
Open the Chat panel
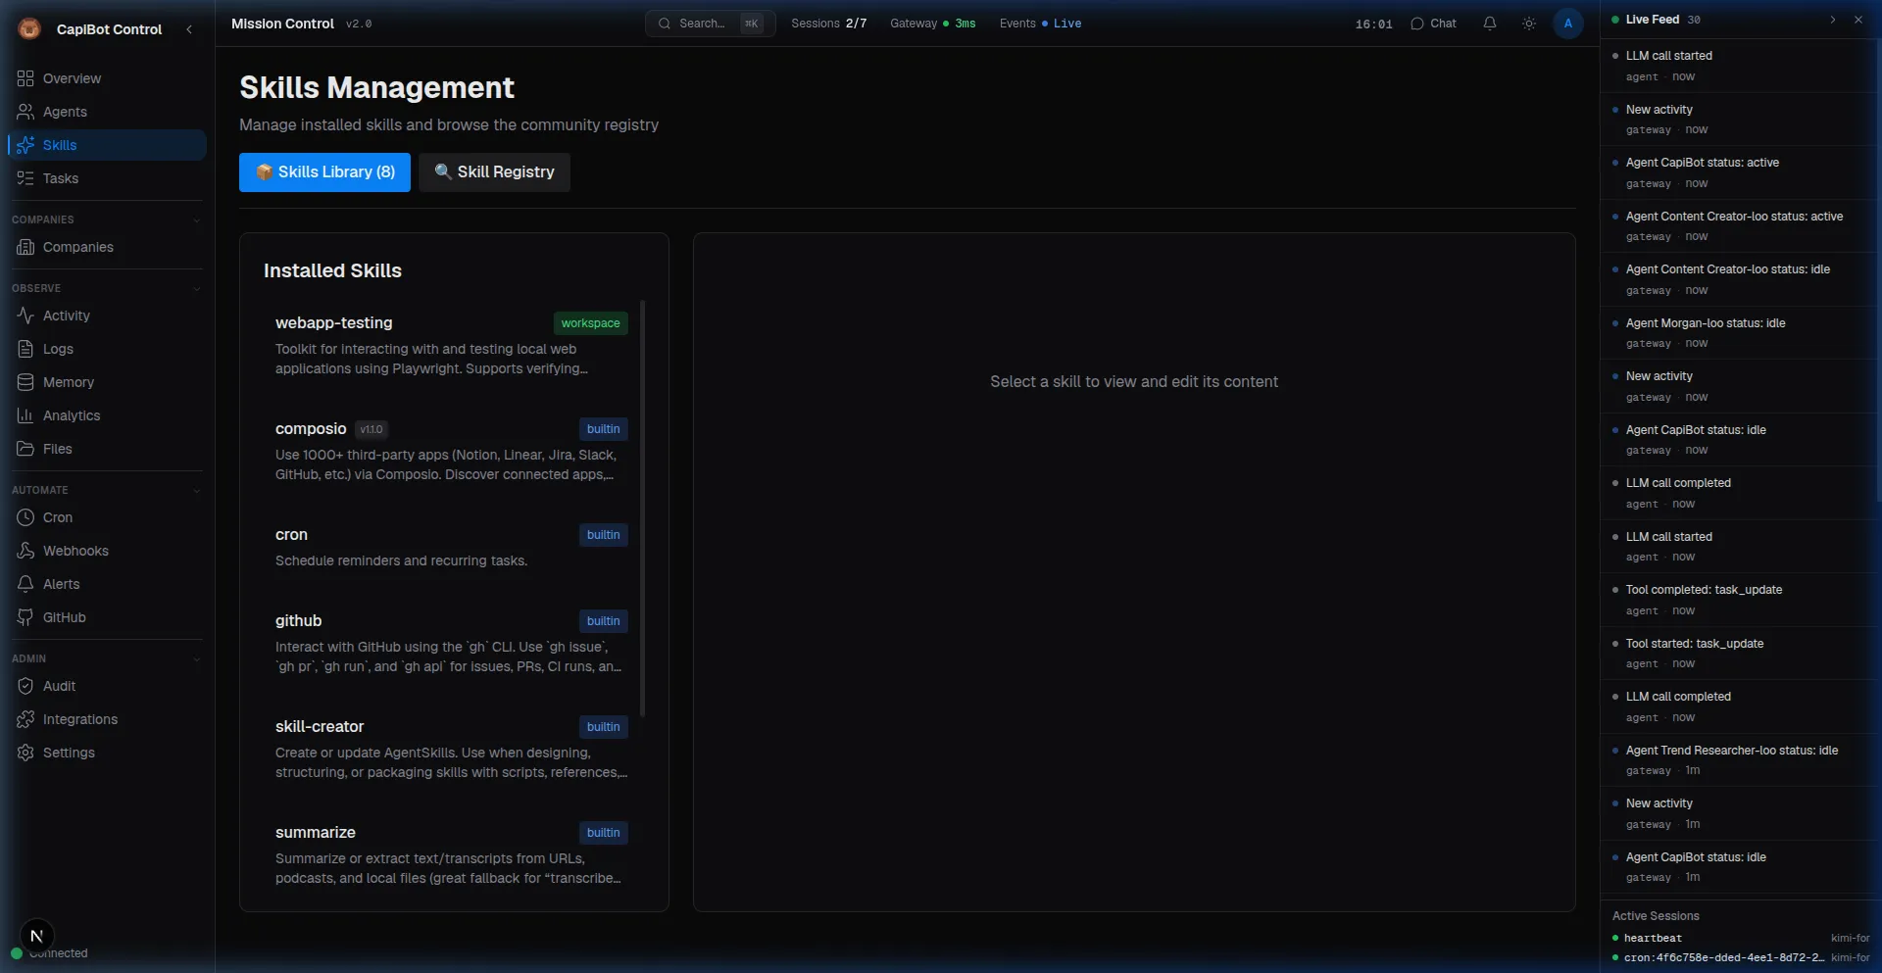click(1433, 24)
